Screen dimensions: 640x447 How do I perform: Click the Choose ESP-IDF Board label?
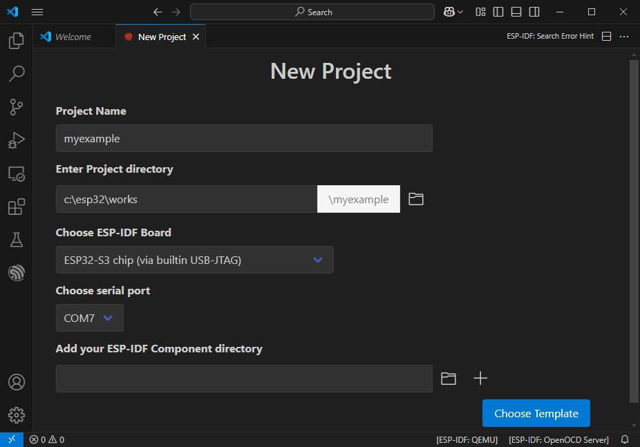[x=113, y=232]
